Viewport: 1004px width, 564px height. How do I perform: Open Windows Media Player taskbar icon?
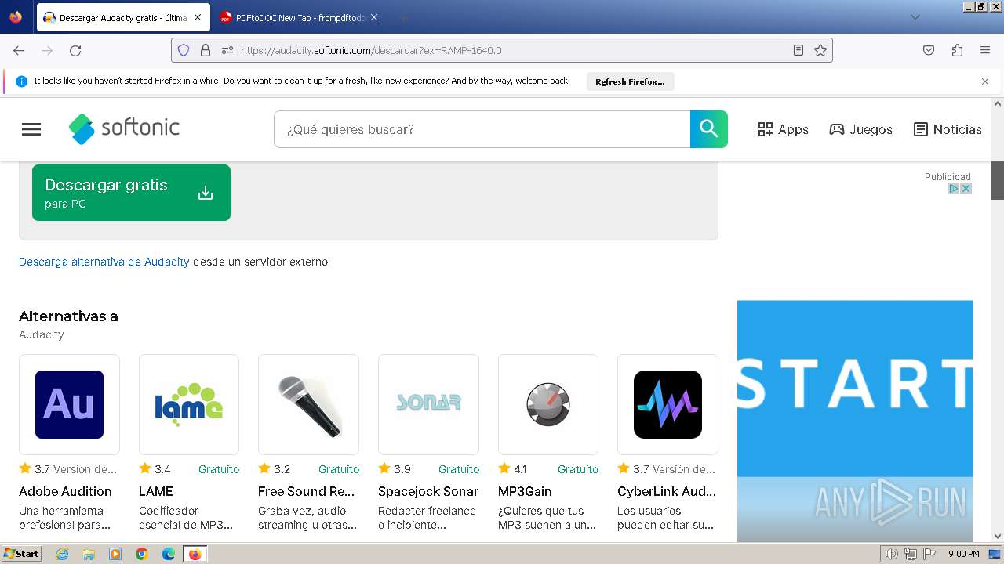coord(115,554)
